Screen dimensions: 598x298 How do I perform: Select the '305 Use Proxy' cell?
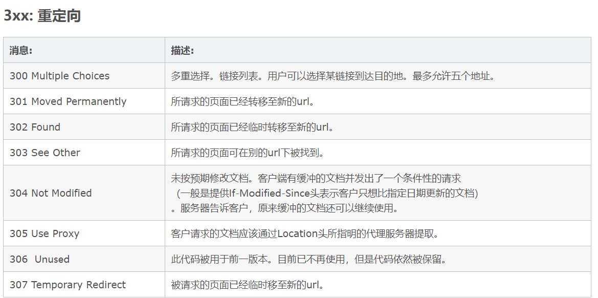coord(84,233)
